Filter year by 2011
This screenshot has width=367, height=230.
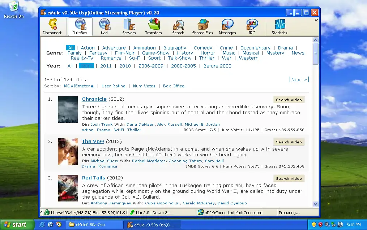pyautogui.click(x=106, y=66)
